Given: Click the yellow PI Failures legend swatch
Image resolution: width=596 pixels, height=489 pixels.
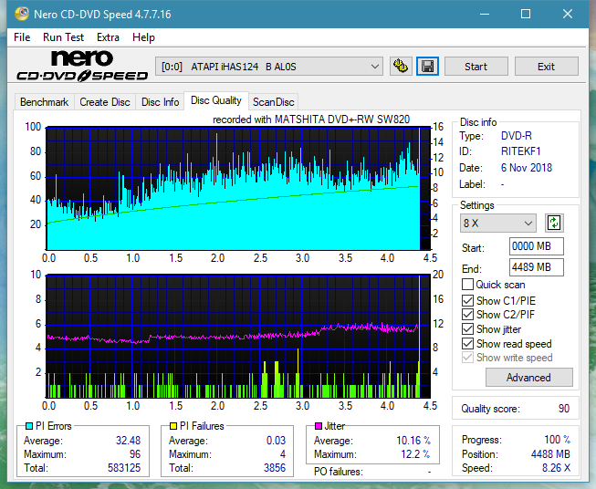Looking at the screenshot, I should [173, 426].
